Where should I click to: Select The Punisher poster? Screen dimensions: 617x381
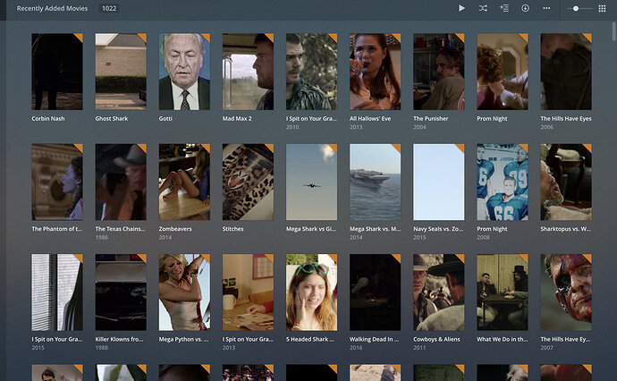pyautogui.click(x=439, y=72)
